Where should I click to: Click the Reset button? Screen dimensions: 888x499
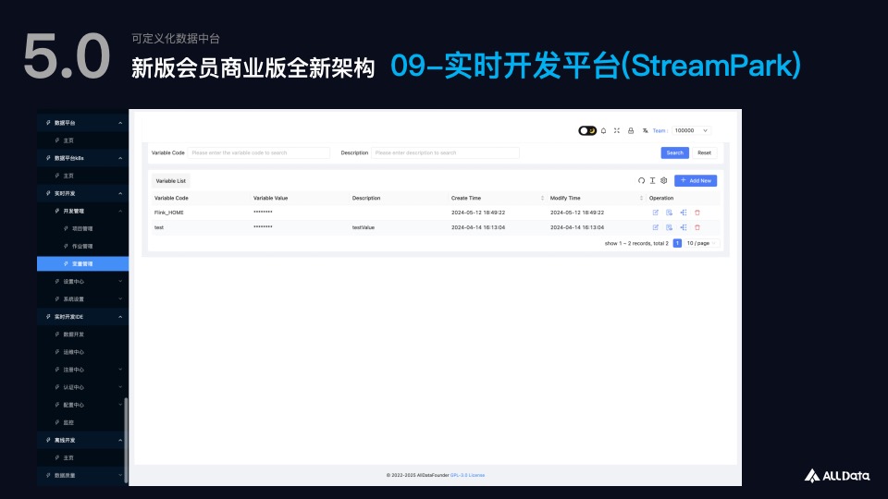704,152
